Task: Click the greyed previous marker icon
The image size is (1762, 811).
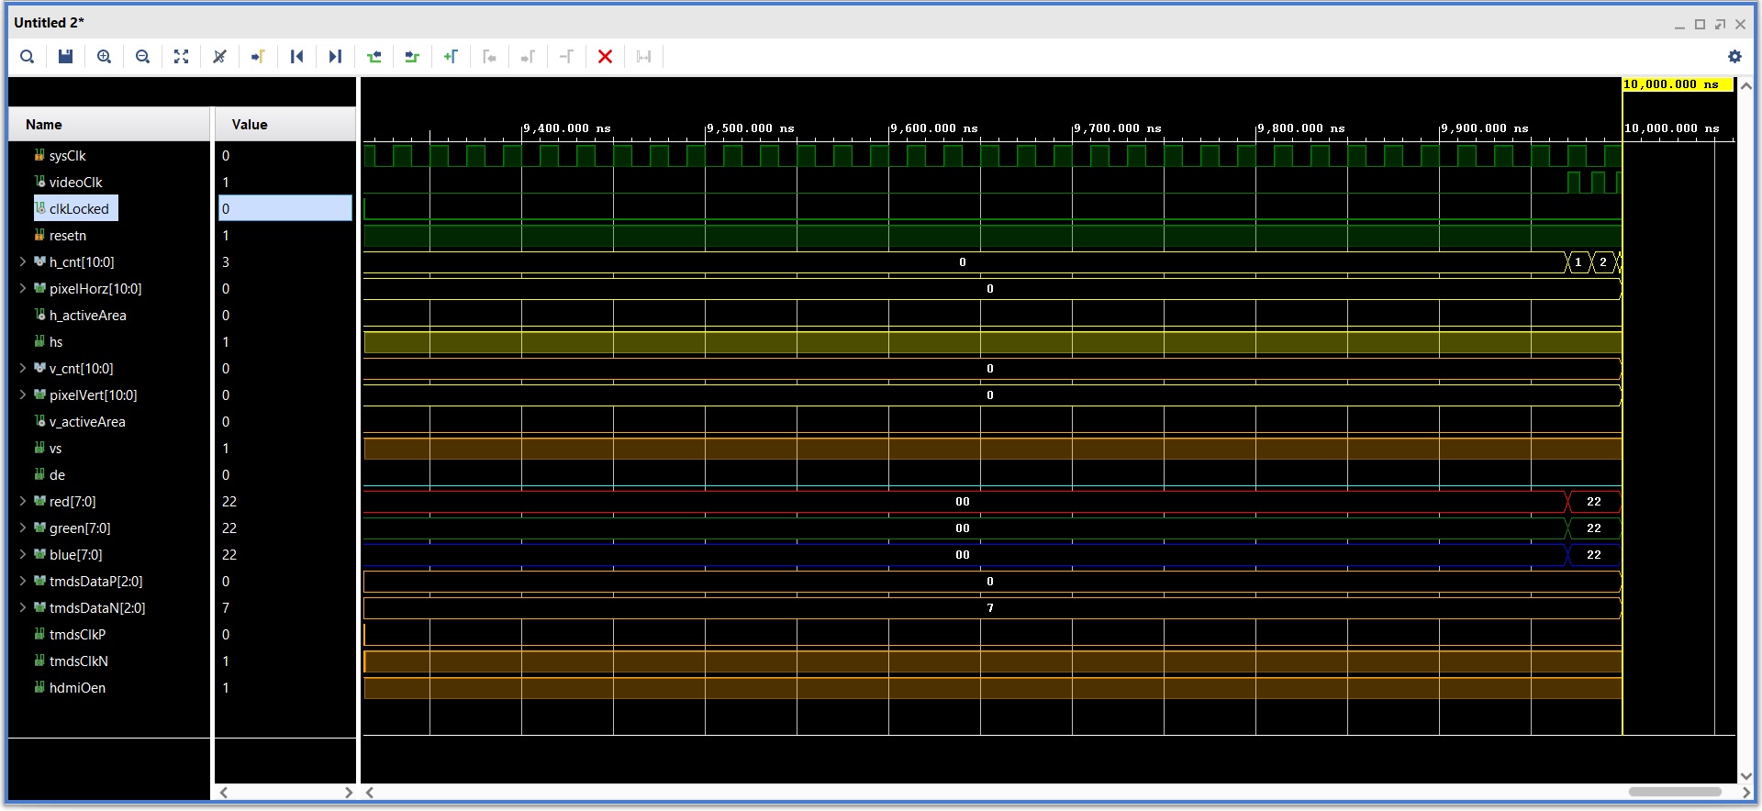Action: click(489, 57)
